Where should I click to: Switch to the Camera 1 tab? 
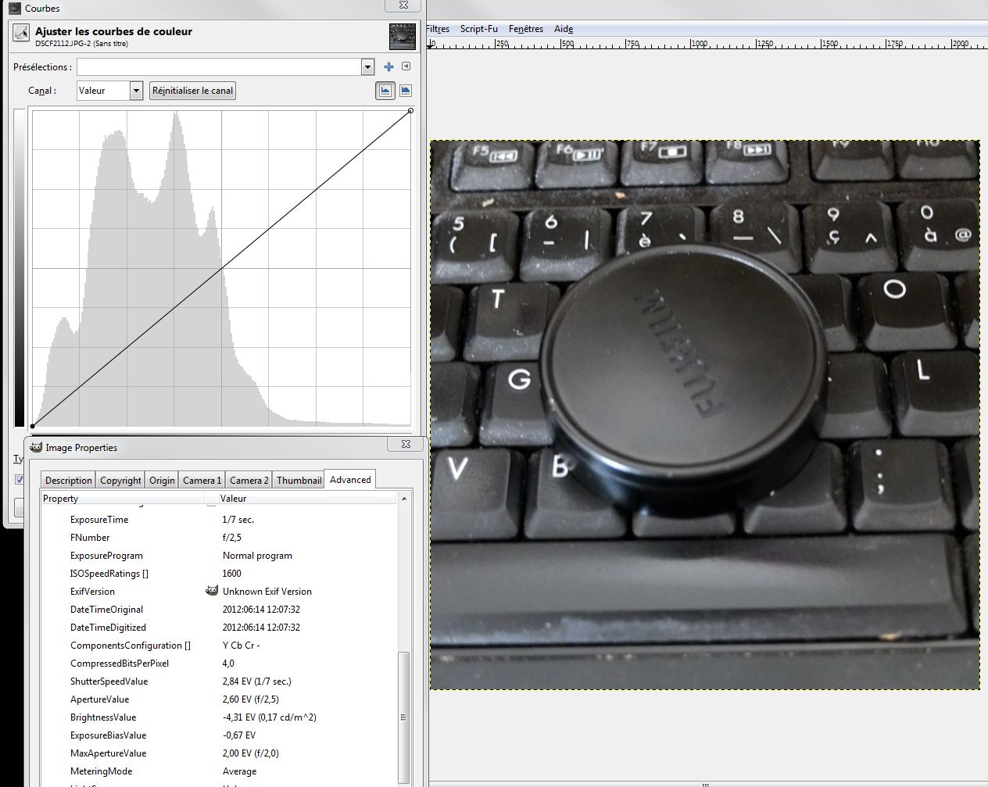coord(202,481)
